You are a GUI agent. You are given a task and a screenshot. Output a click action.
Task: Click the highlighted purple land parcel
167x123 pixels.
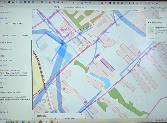pos(108,65)
